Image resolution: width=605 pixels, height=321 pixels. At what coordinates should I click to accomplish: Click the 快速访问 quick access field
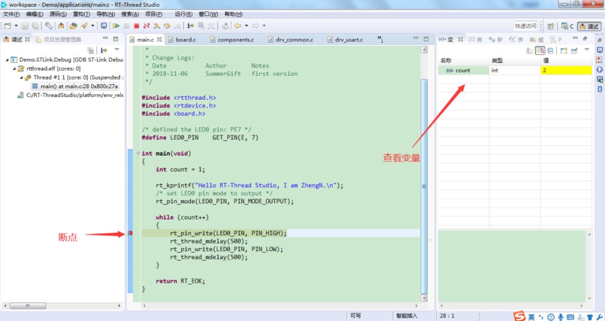coord(525,26)
